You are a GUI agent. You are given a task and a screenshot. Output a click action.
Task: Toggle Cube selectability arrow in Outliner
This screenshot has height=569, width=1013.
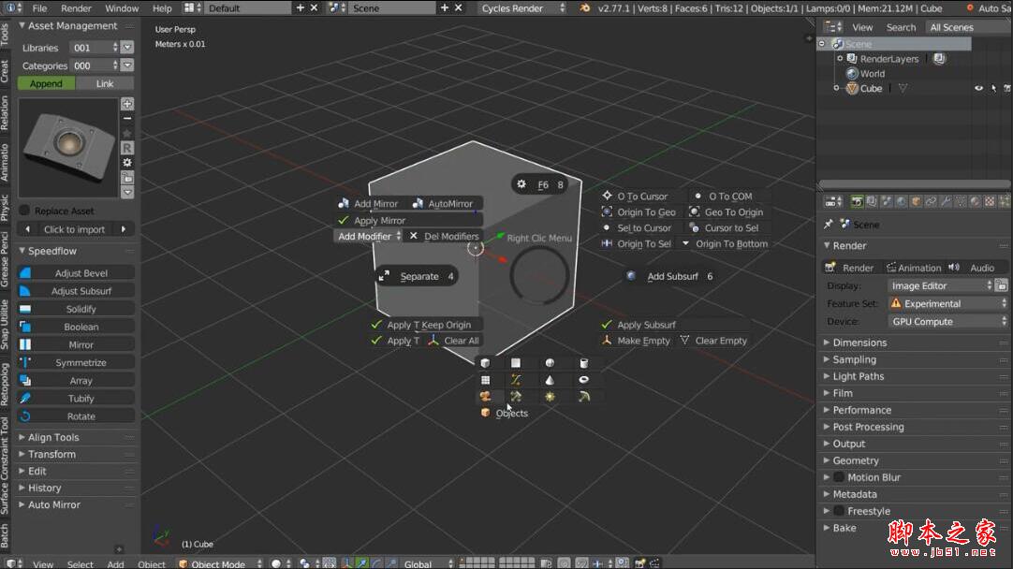click(993, 89)
